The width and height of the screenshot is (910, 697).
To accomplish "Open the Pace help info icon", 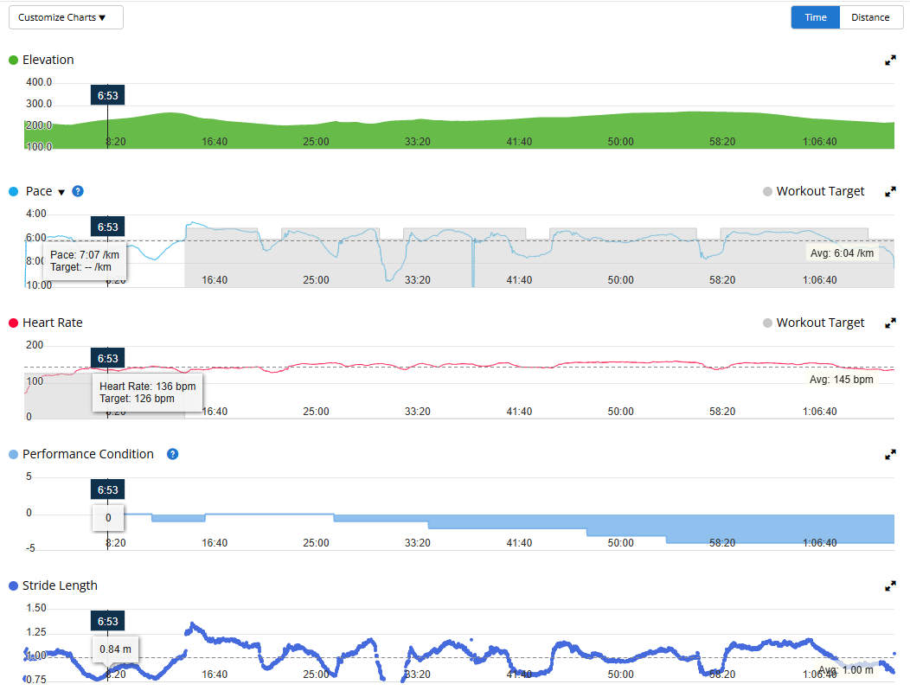I will [78, 191].
